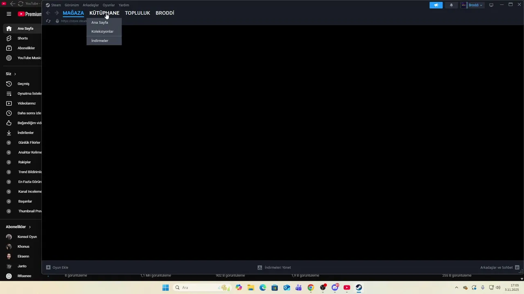Click the Windows taskbar Ara search box
The image size is (524, 294).
201,287
